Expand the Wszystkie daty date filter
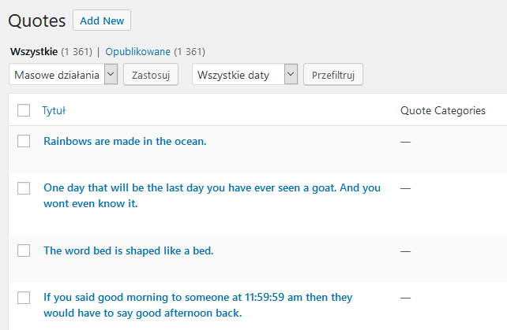 (245, 75)
